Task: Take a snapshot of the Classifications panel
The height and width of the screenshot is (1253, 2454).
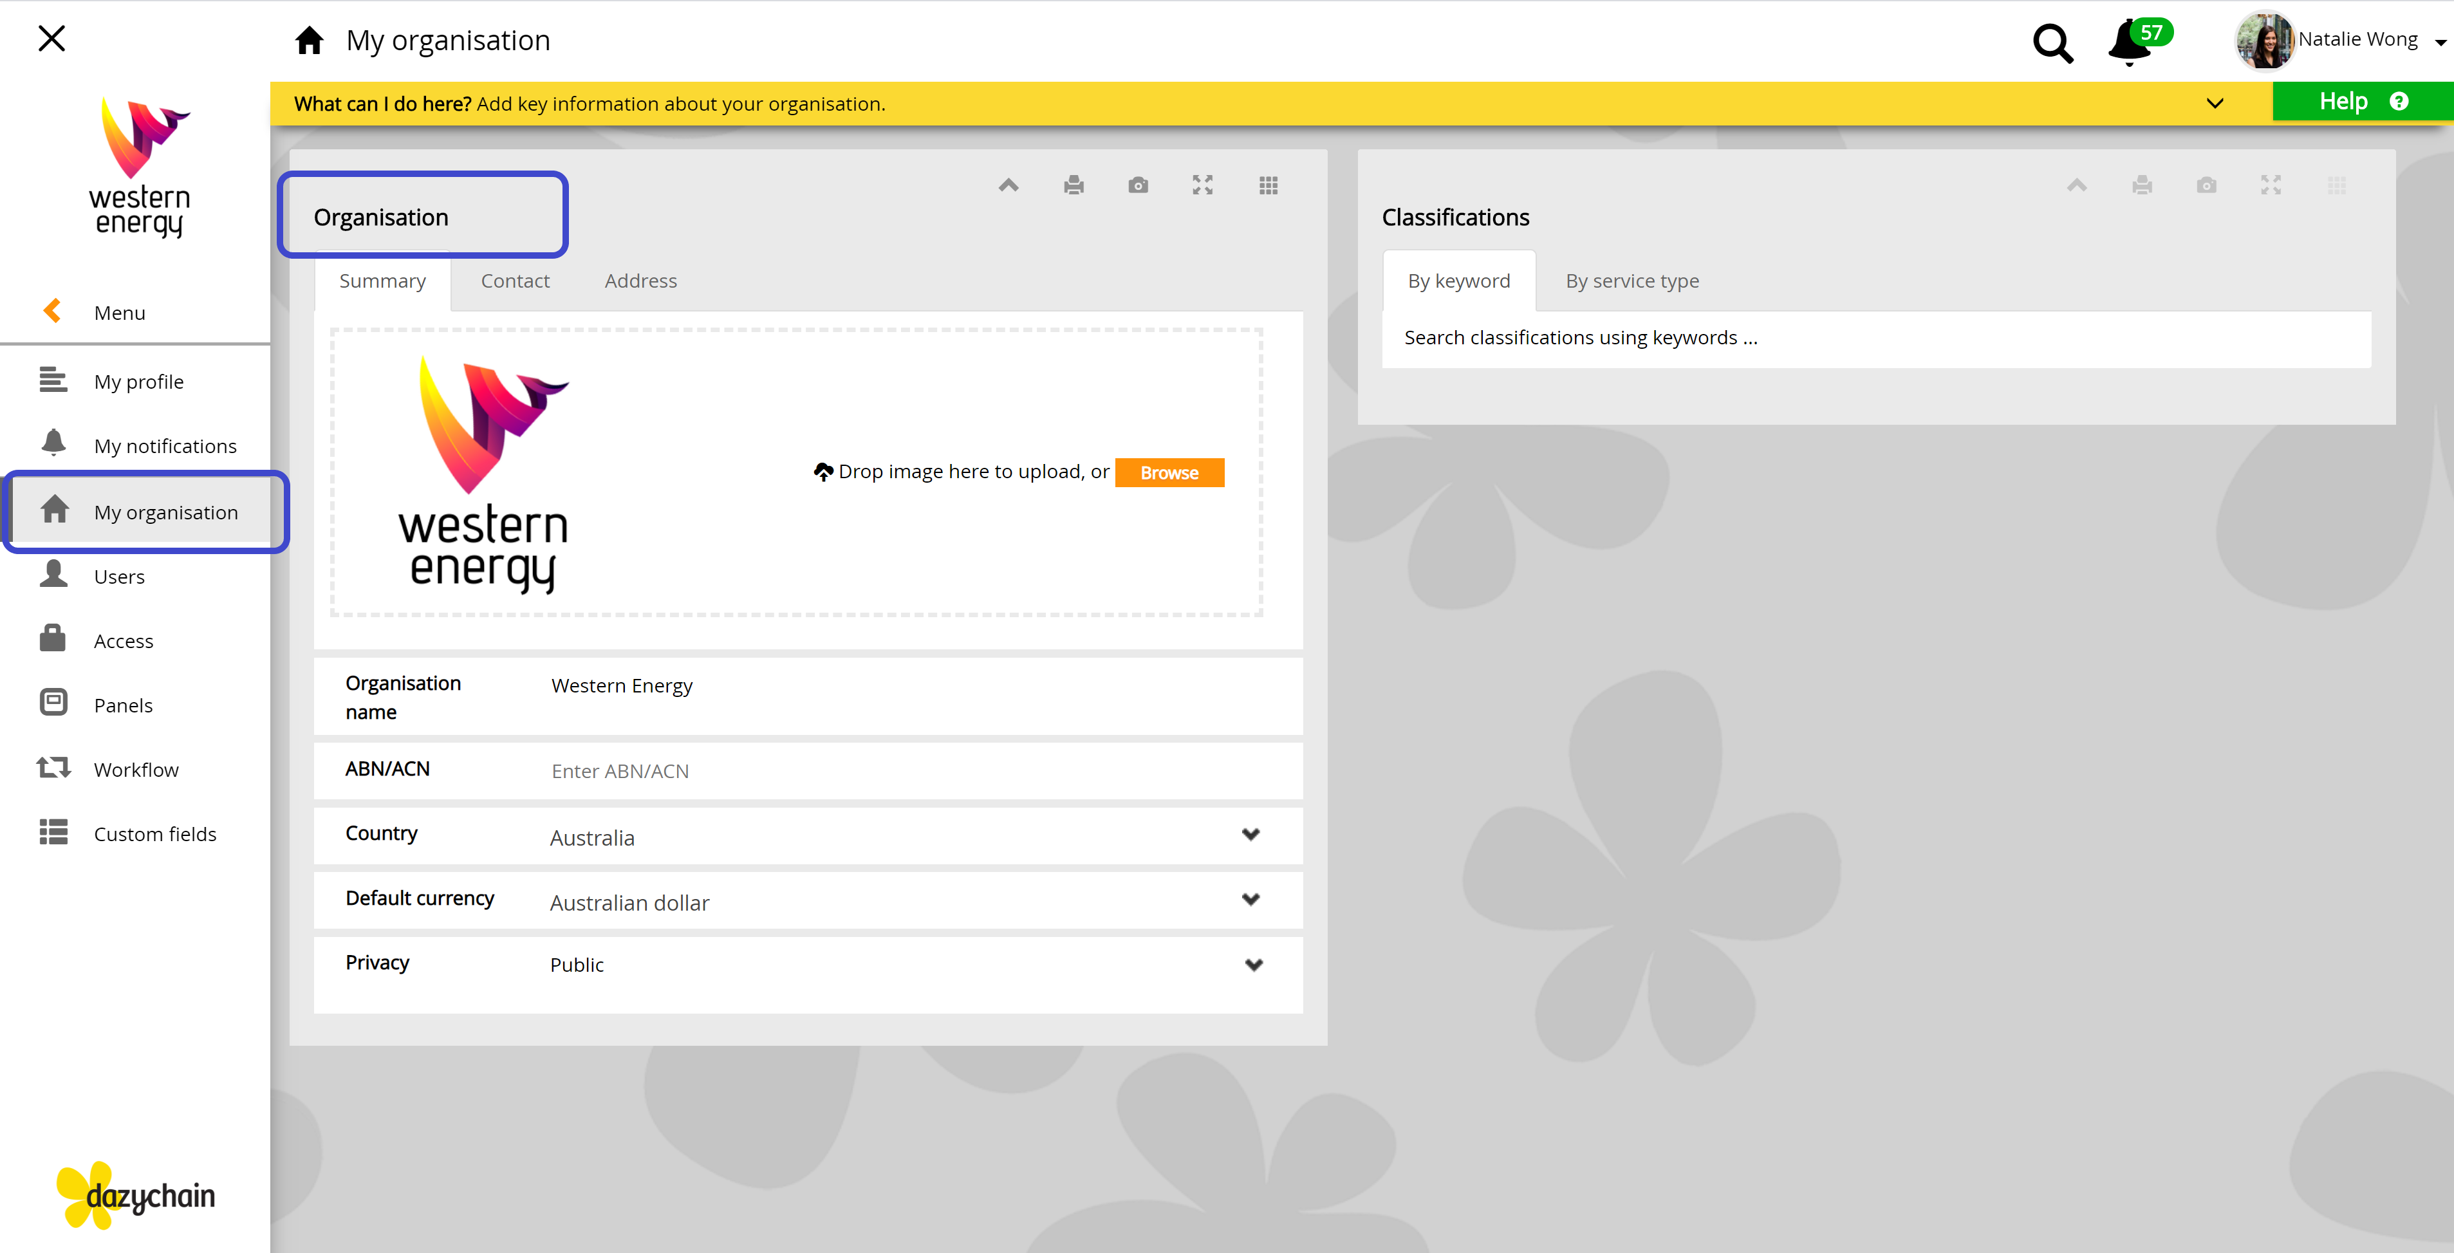Action: click(2206, 185)
